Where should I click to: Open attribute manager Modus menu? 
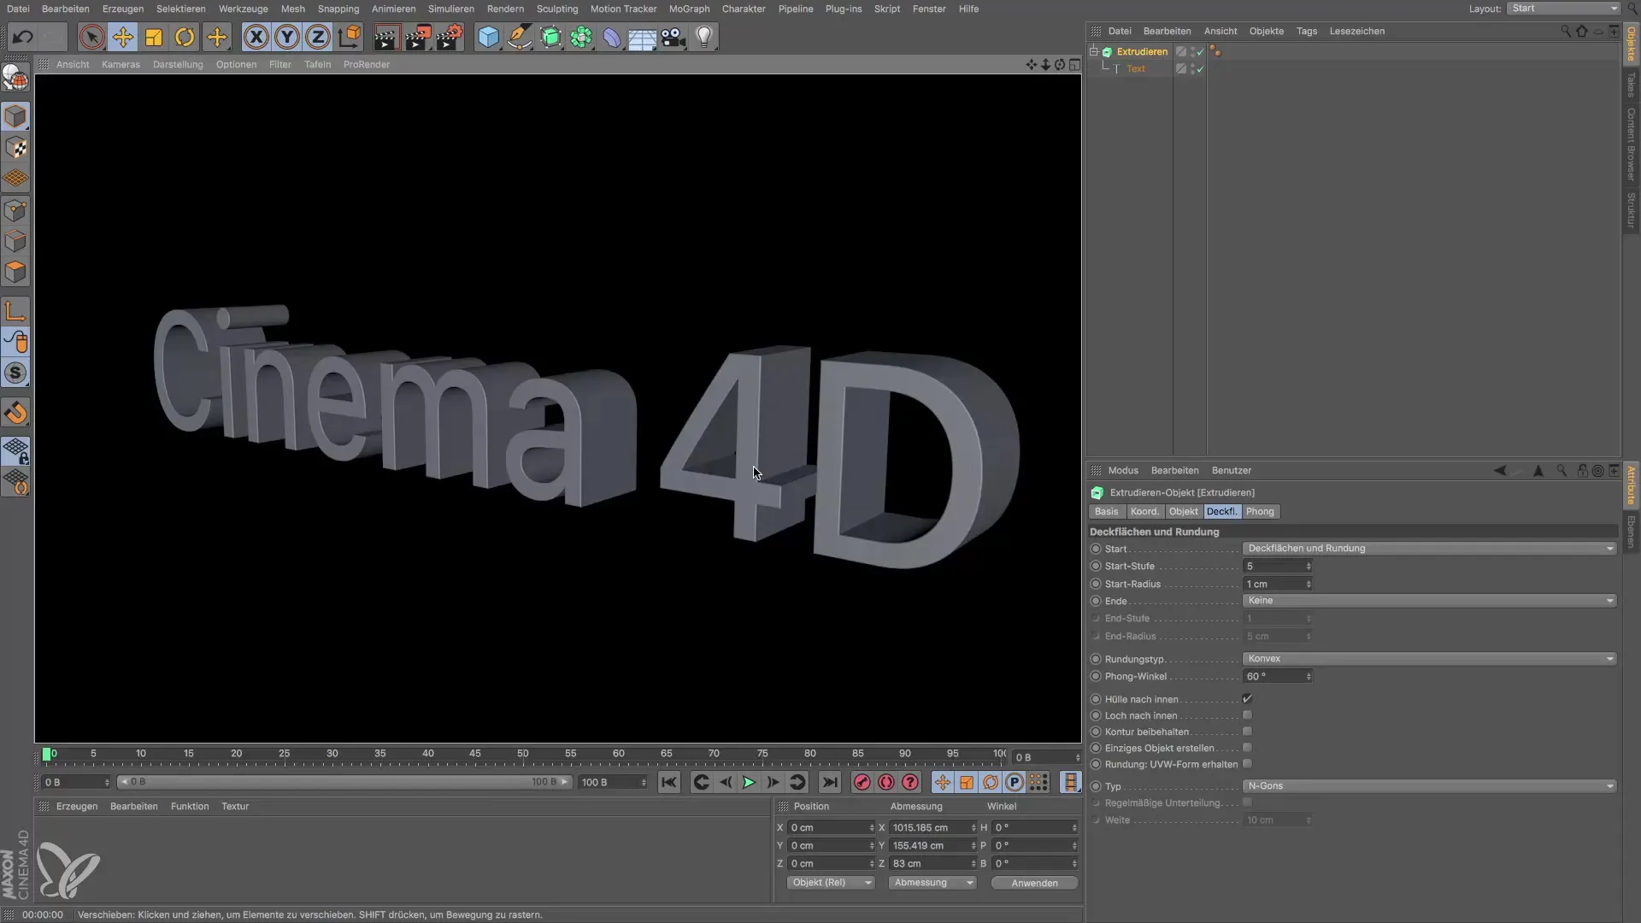[1123, 470]
